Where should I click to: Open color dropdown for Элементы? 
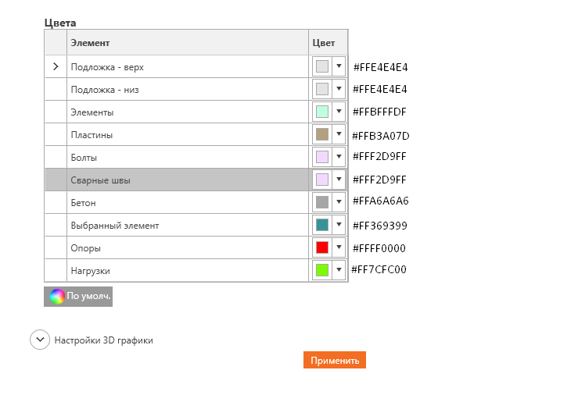pyautogui.click(x=339, y=112)
